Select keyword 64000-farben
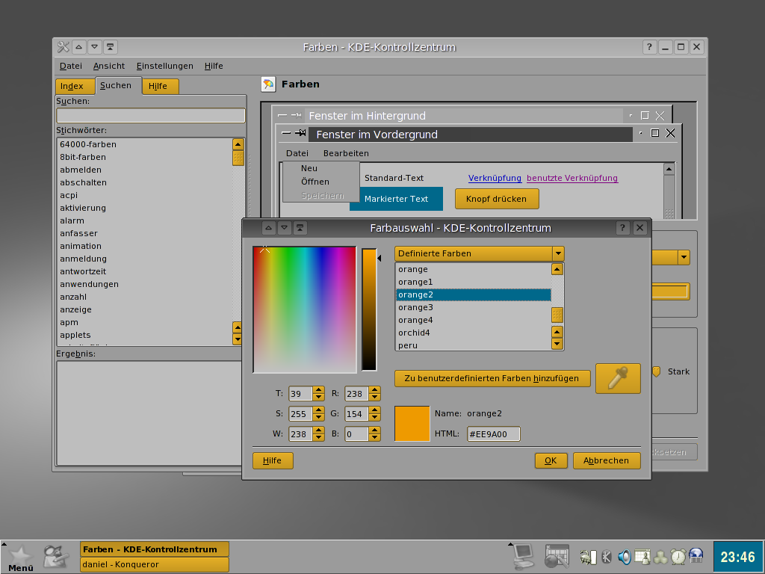The height and width of the screenshot is (574, 765). click(x=146, y=144)
